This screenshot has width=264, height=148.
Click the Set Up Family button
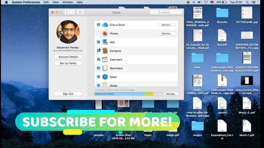68,63
